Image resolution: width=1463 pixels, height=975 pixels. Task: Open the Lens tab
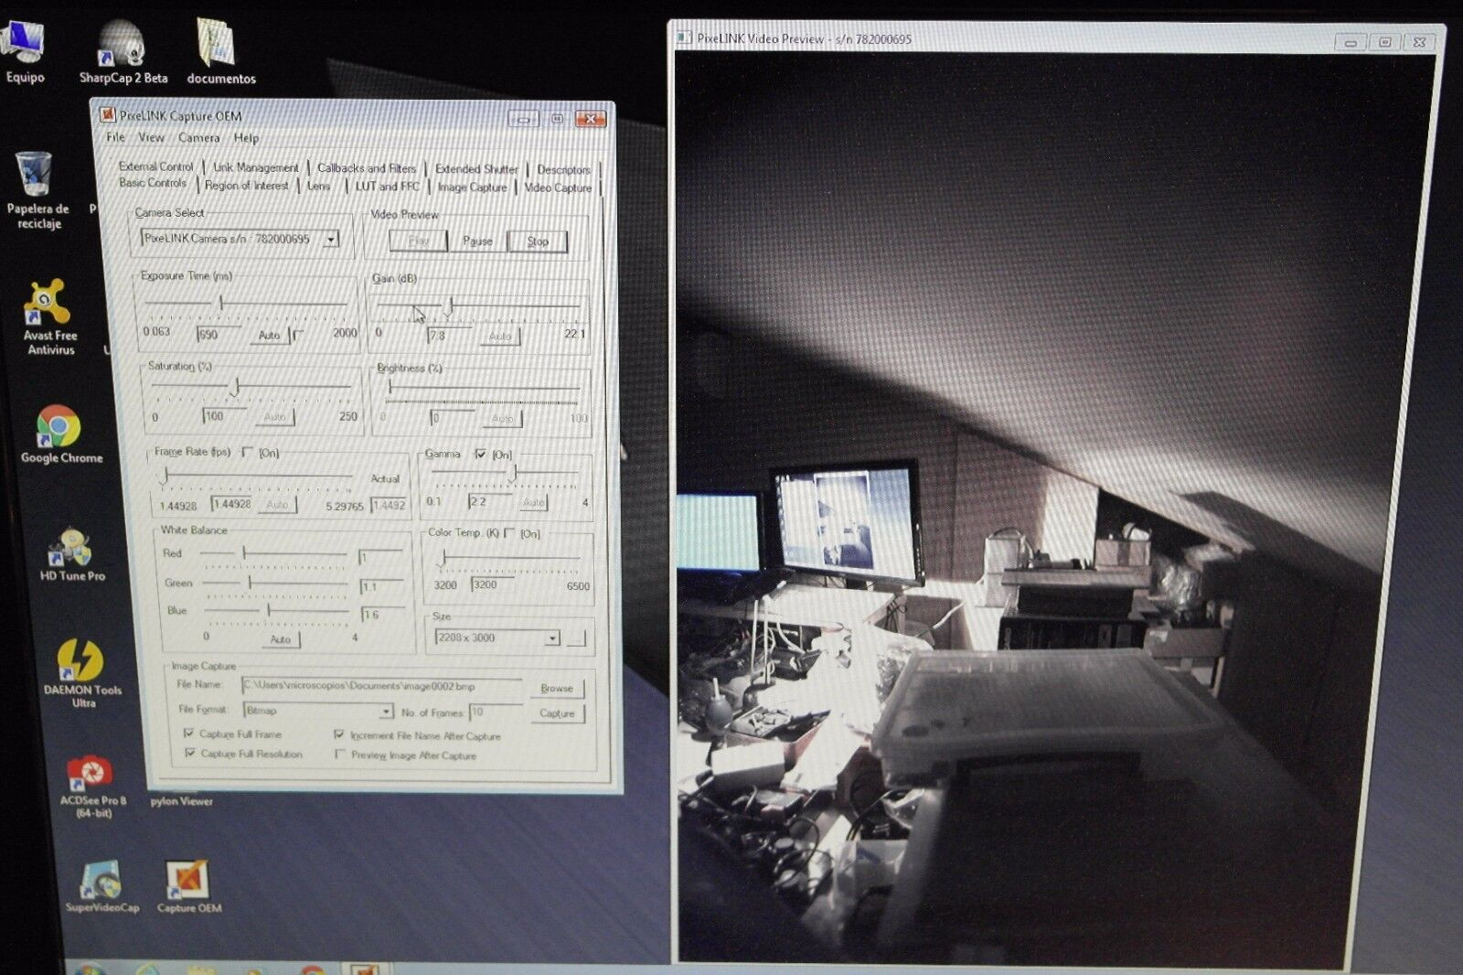coord(318,186)
